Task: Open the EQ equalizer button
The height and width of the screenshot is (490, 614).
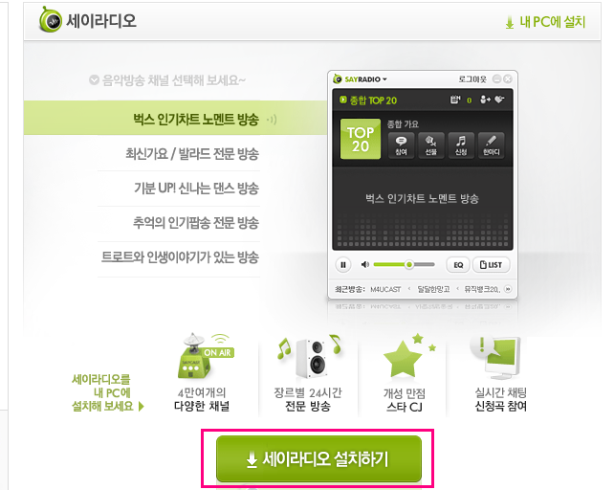Action: (458, 265)
